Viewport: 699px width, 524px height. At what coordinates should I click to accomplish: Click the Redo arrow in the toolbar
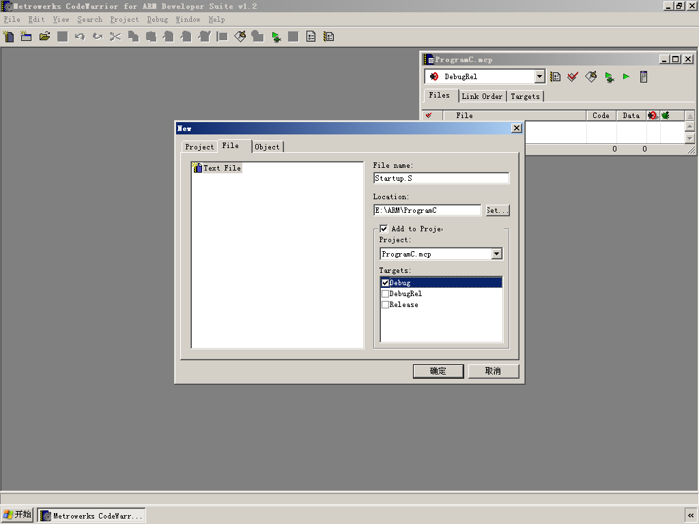[x=98, y=37]
